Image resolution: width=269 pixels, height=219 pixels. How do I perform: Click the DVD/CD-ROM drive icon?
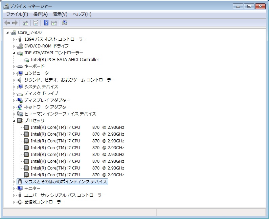pyautogui.click(x=20, y=46)
